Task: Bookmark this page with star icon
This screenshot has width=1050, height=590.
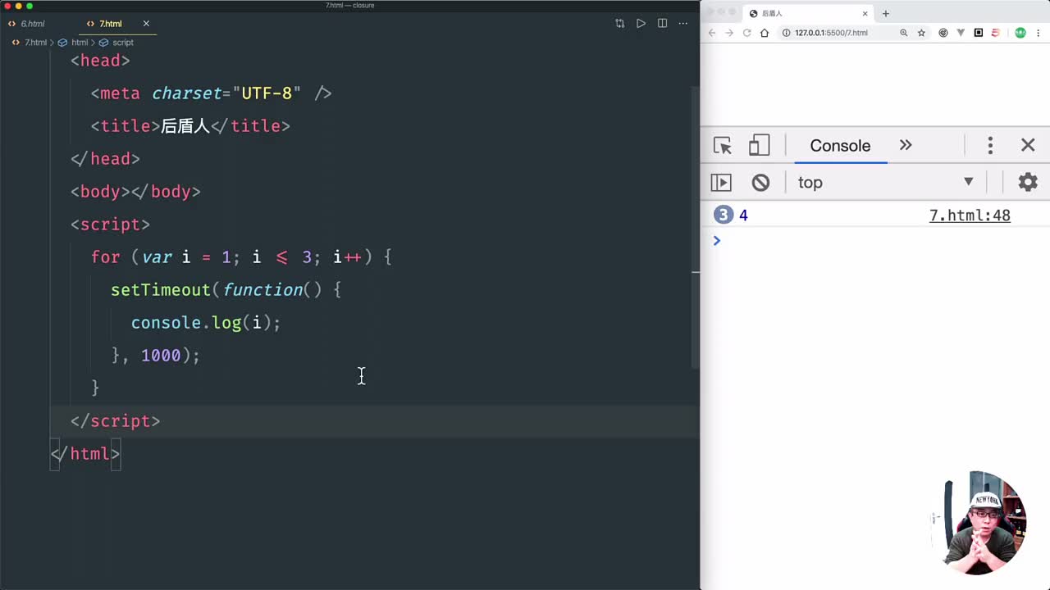Action: pos(921,33)
